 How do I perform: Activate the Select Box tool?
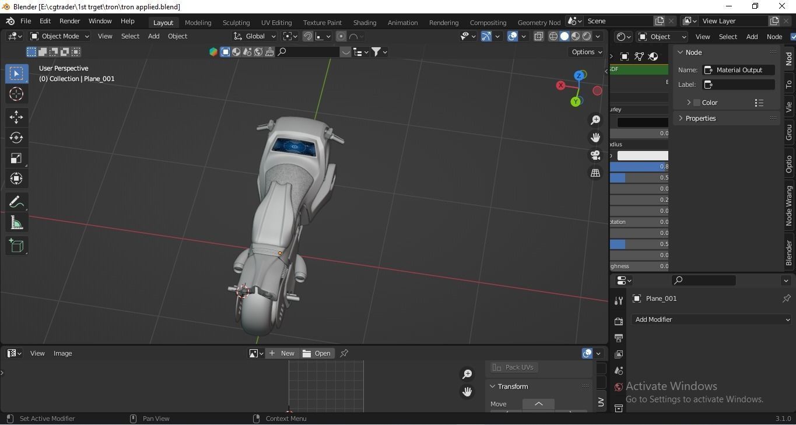[16, 73]
